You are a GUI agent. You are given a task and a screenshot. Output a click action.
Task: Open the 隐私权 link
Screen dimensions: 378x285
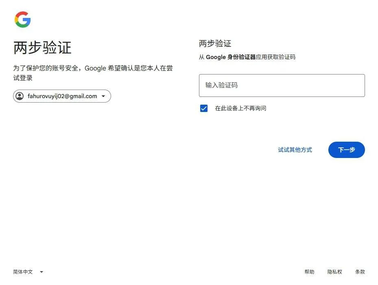334,272
